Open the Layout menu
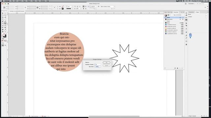 [20, 1]
